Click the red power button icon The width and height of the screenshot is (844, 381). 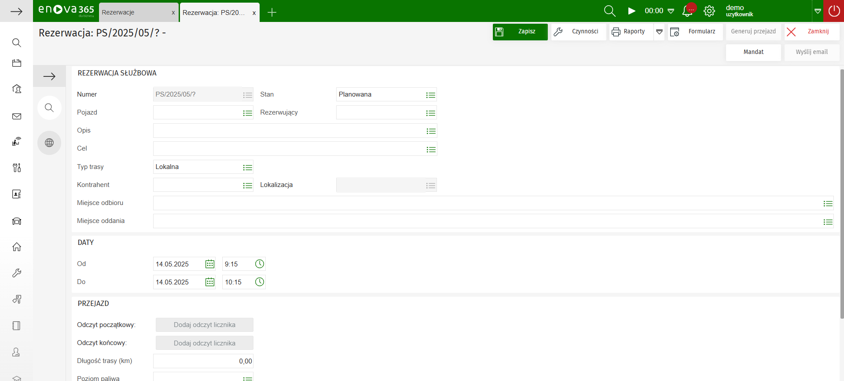(x=833, y=11)
